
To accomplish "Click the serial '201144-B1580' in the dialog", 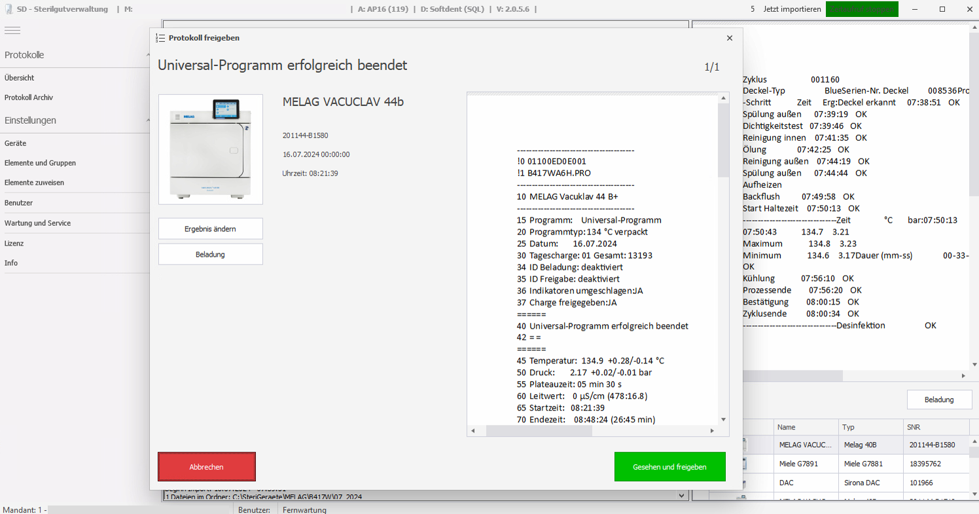I will [305, 136].
